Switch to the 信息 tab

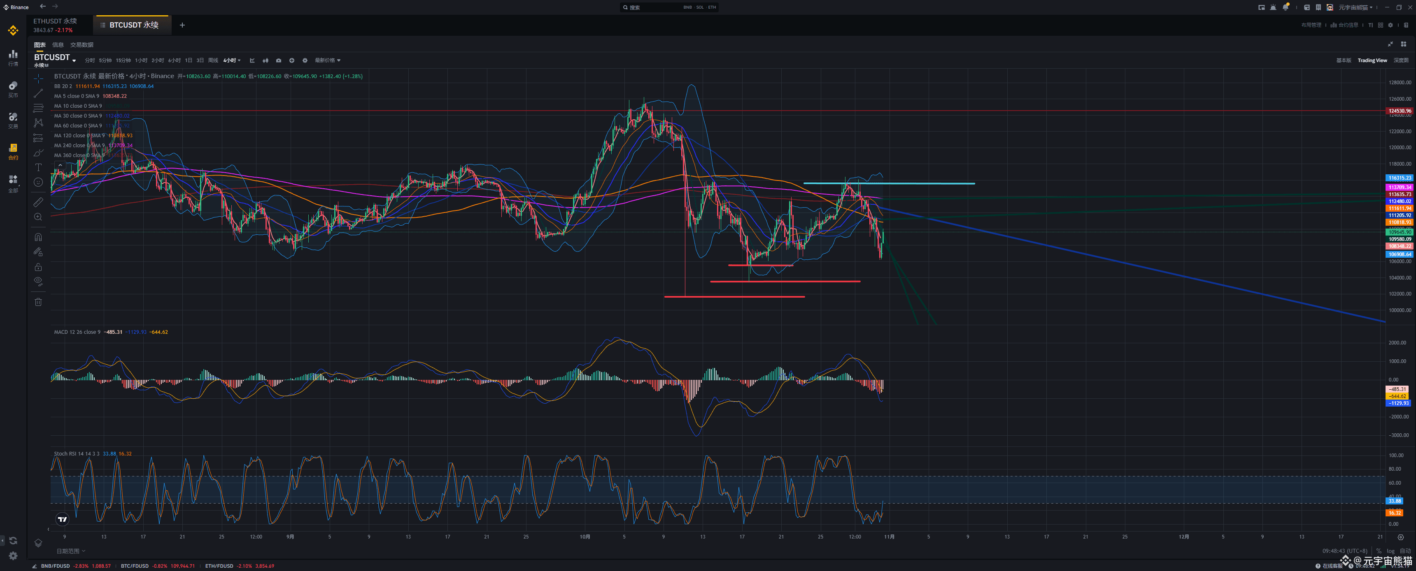58,44
